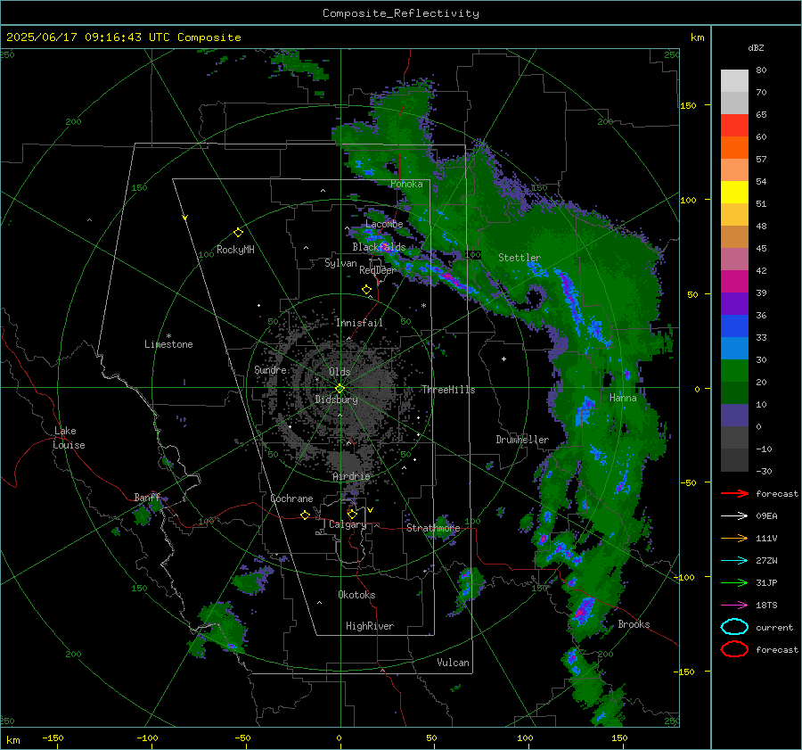Viewport: 802px width, 750px height.
Task: Click the magenta 18TS arrow legend icon
Action: (734, 606)
